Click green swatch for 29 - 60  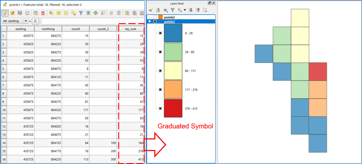pos(173,52)
